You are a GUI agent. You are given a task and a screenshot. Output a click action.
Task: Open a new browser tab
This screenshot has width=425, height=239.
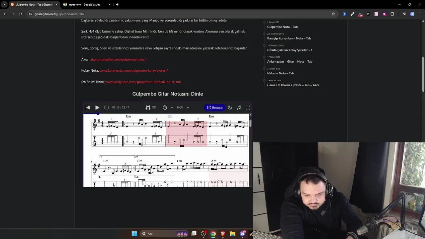[x=117, y=5]
